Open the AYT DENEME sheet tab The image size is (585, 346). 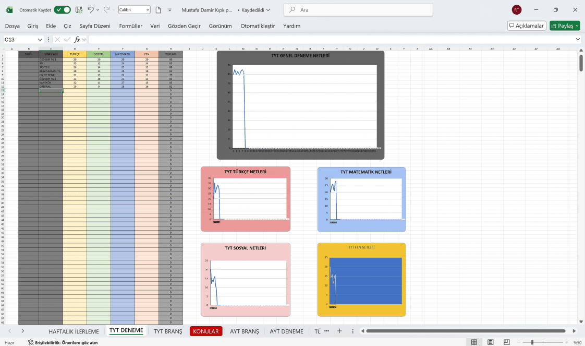(x=287, y=331)
